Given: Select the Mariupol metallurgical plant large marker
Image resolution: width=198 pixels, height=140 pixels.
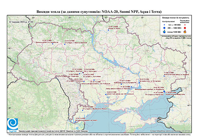Looking at the screenshot, I should 164,91.
